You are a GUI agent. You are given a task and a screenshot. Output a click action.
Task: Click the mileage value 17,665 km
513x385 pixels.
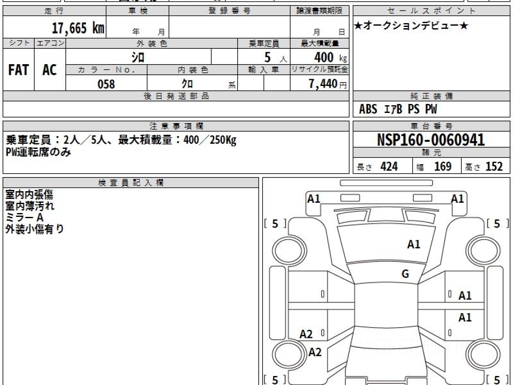pyautogui.click(x=78, y=28)
